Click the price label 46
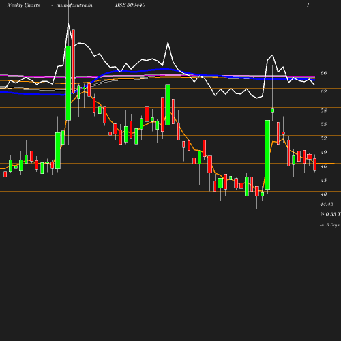The height and width of the screenshot is (341, 341). (x=323, y=166)
